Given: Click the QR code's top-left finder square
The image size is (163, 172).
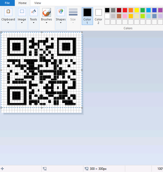Looking at the screenshot, I should click(x=17, y=47).
